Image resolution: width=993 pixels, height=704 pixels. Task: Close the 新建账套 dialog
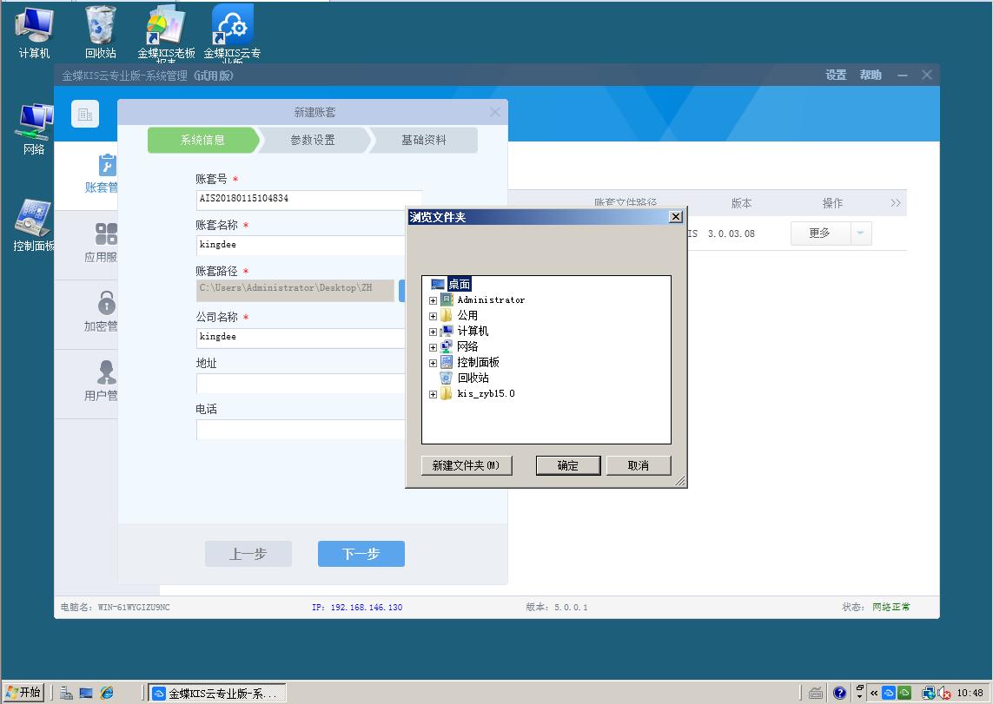click(494, 112)
